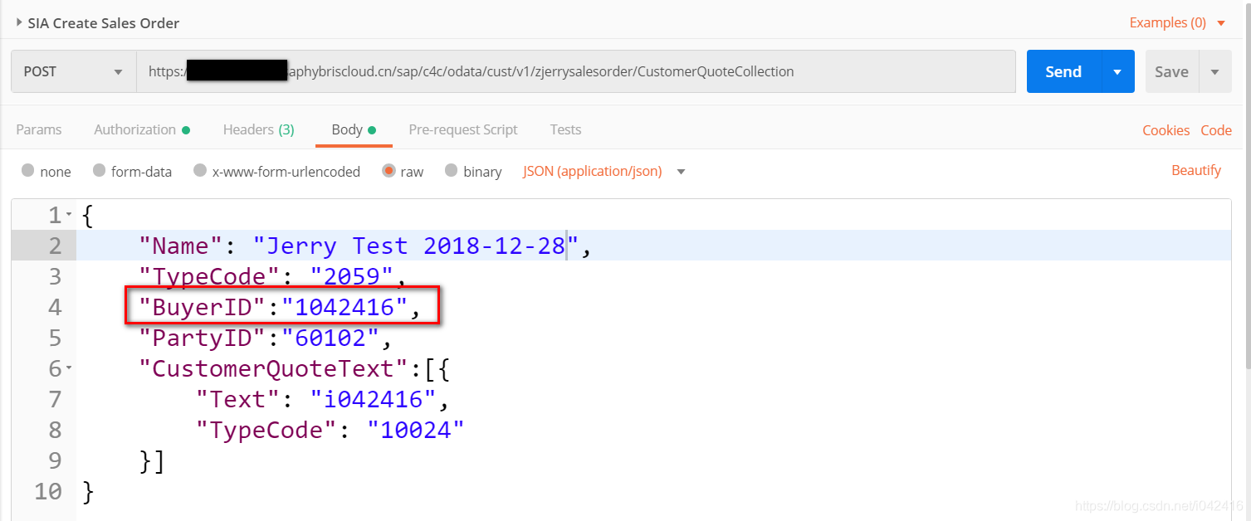Click the "BuyerID" key
The image size is (1251, 521).
pos(203,307)
